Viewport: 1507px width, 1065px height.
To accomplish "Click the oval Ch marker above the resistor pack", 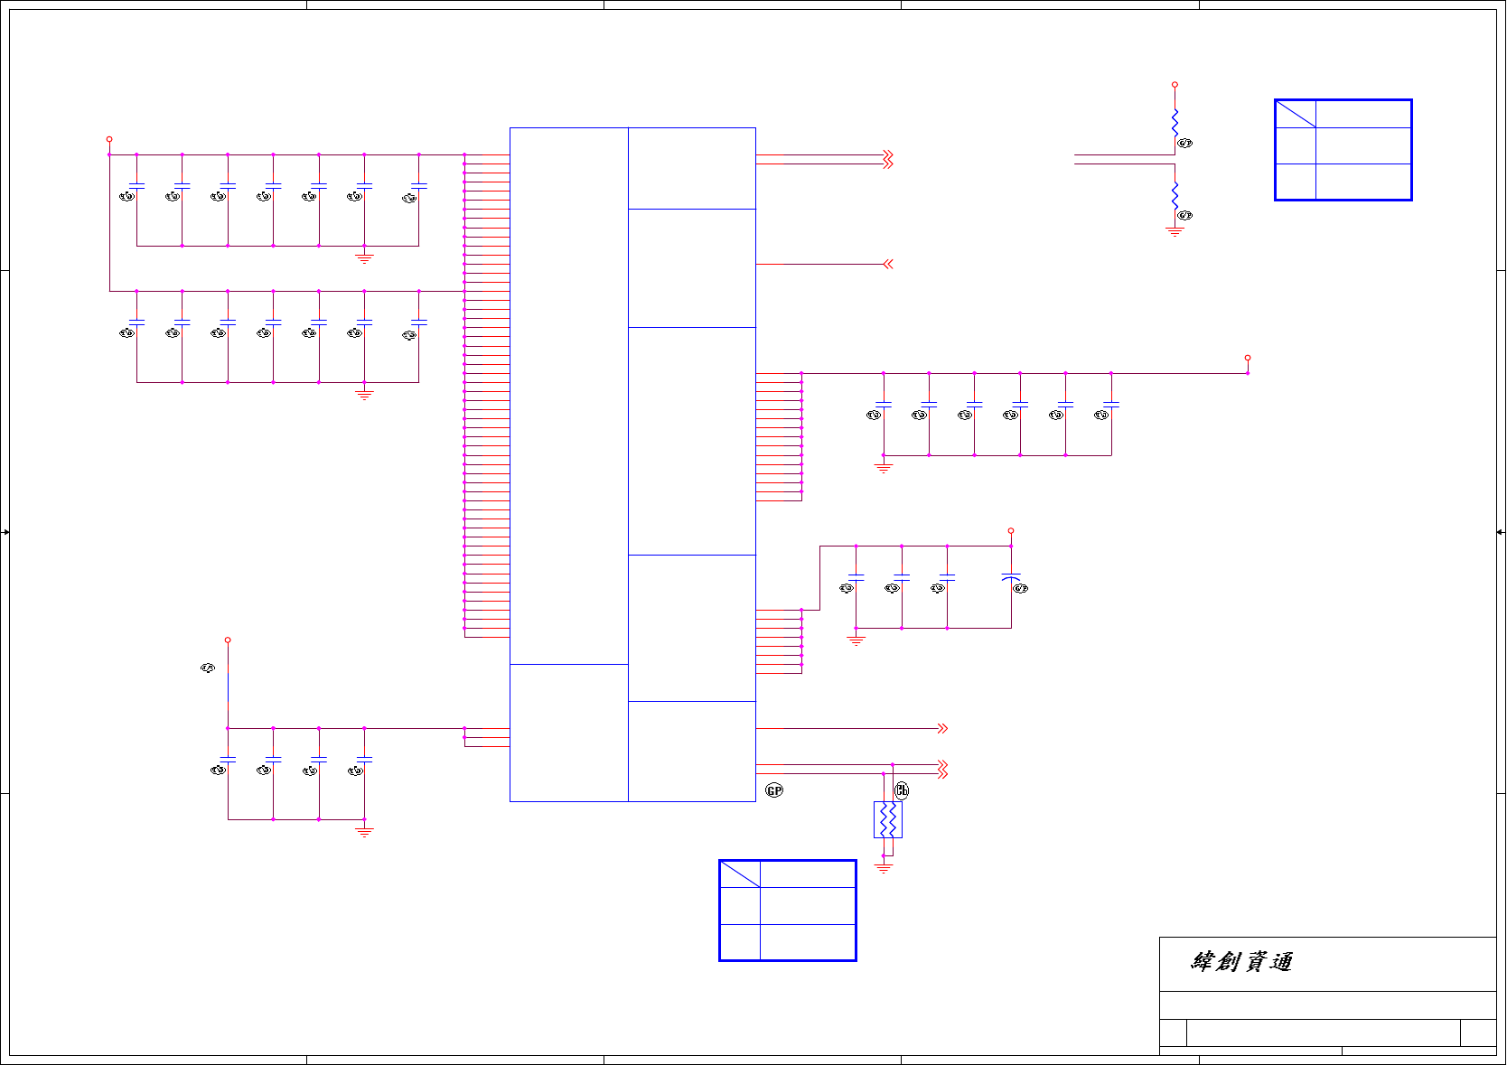I will click(902, 790).
